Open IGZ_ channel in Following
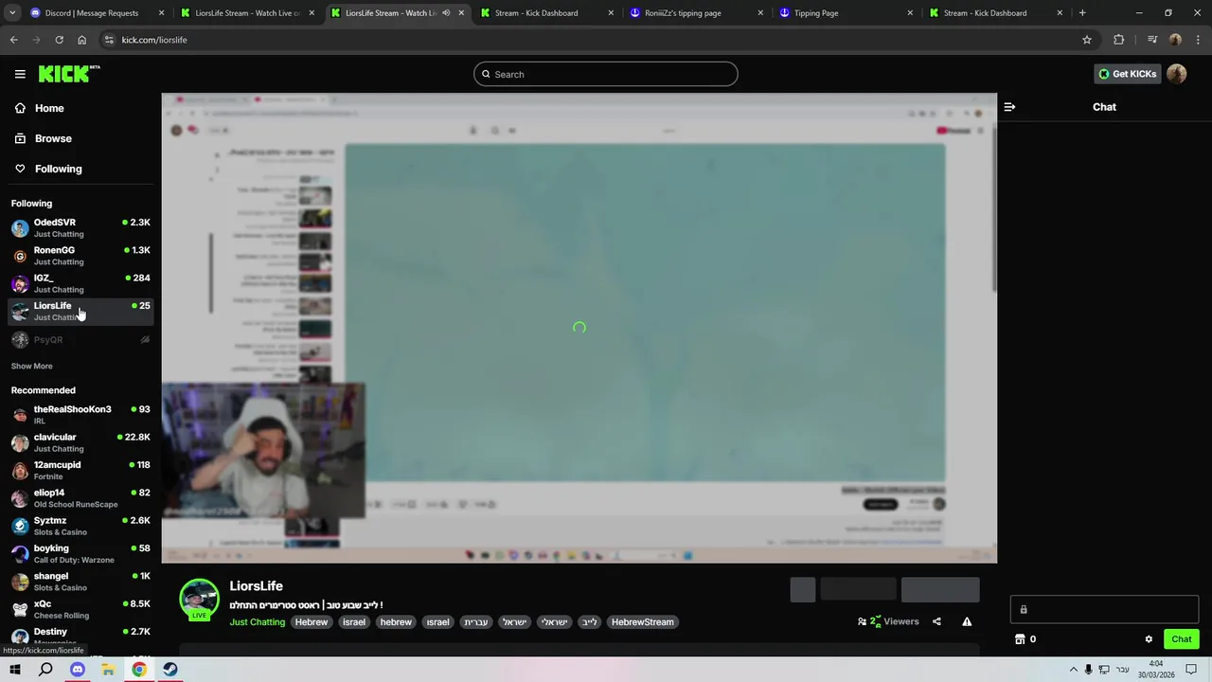Screen dimensions: 1212x682 coord(80,283)
